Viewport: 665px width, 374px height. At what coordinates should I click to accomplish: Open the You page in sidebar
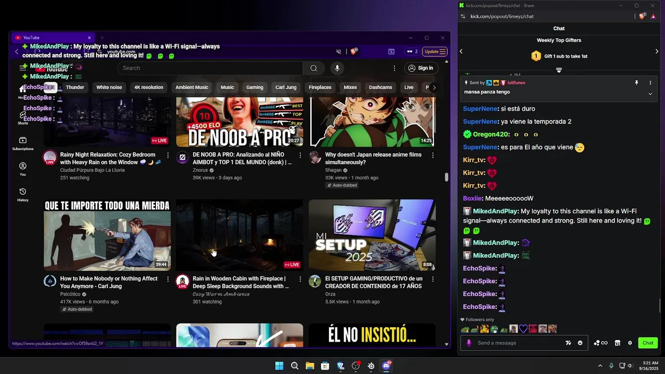[23, 169]
